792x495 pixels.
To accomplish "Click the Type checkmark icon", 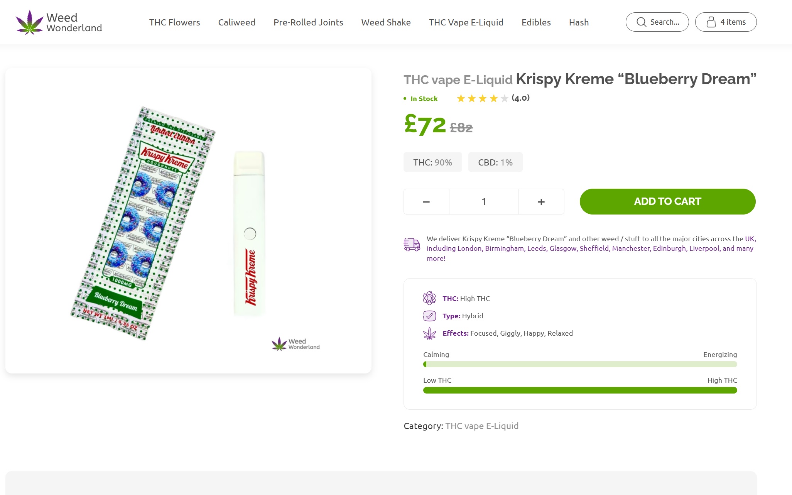I will click(x=429, y=316).
